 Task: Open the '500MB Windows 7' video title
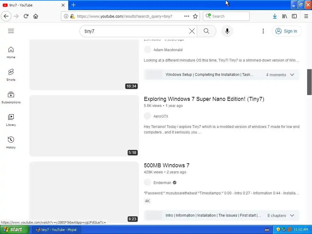coord(167,165)
